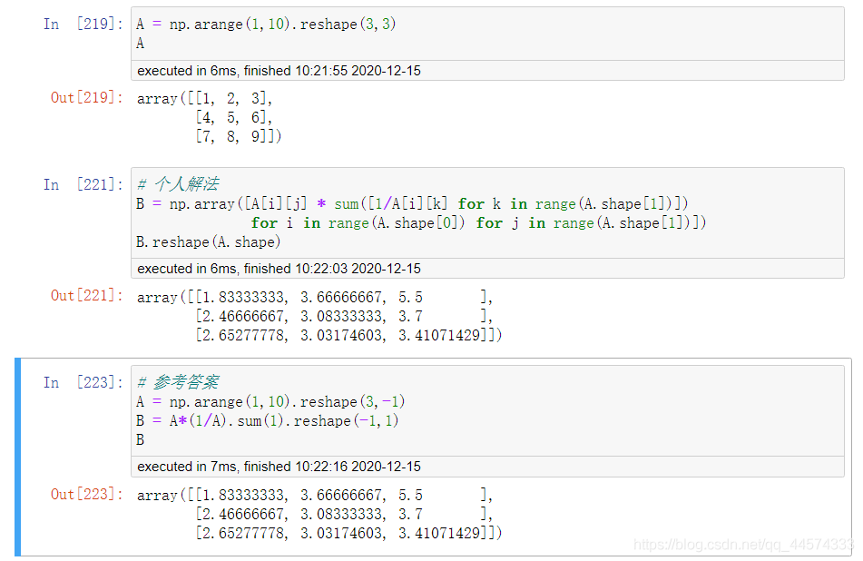Click the Out[221] output prompt

click(86, 296)
